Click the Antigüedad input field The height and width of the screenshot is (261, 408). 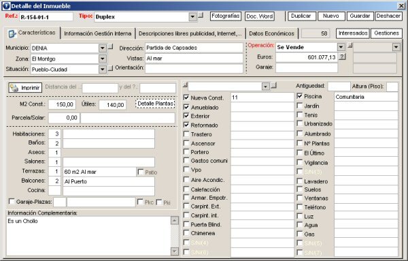pyautogui.click(x=339, y=87)
